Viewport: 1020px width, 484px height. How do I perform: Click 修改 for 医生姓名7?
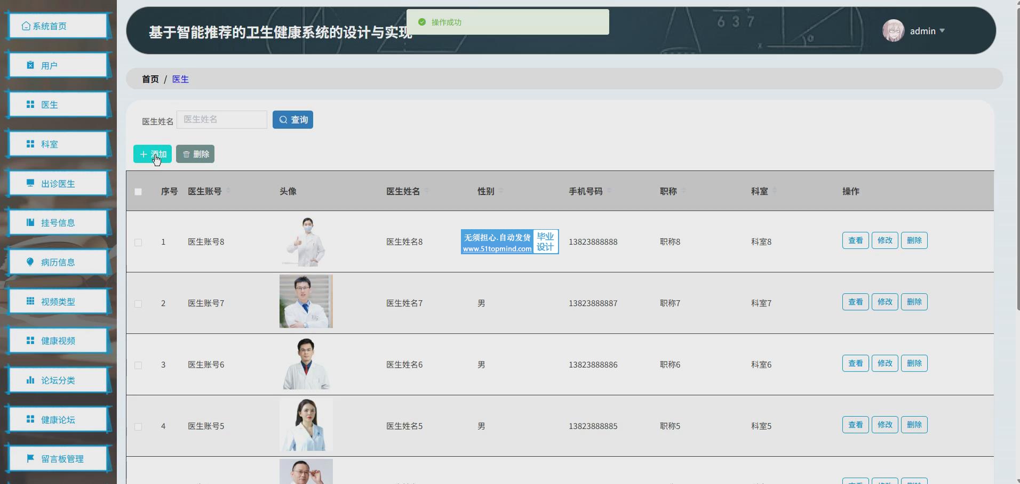pyautogui.click(x=884, y=302)
